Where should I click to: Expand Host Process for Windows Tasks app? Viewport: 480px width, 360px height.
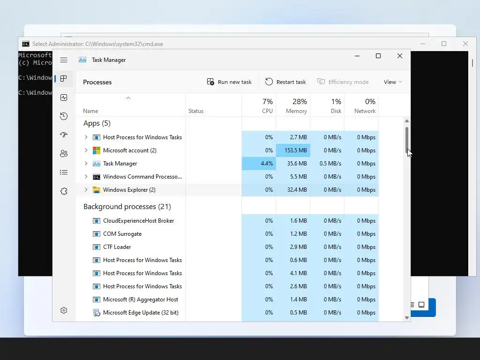click(x=86, y=137)
